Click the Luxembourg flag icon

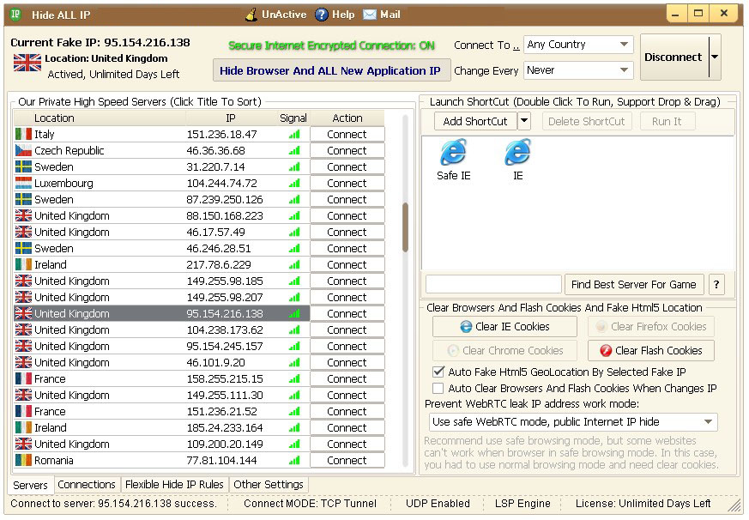point(23,183)
